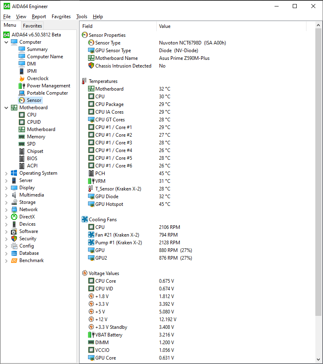Click the GPU Hotspot icon

(x=91, y=204)
